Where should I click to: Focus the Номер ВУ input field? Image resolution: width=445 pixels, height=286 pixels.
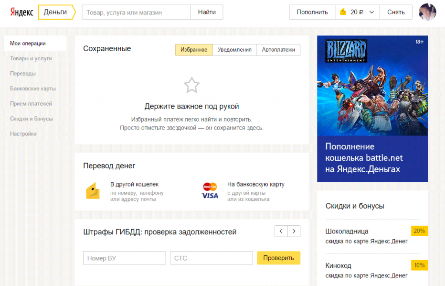coord(124,258)
